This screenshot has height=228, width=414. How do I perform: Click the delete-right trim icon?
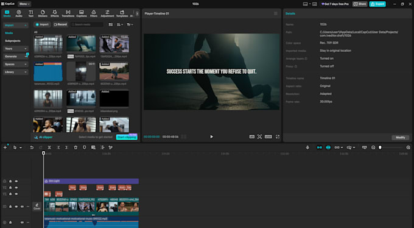pyautogui.click(x=66, y=148)
